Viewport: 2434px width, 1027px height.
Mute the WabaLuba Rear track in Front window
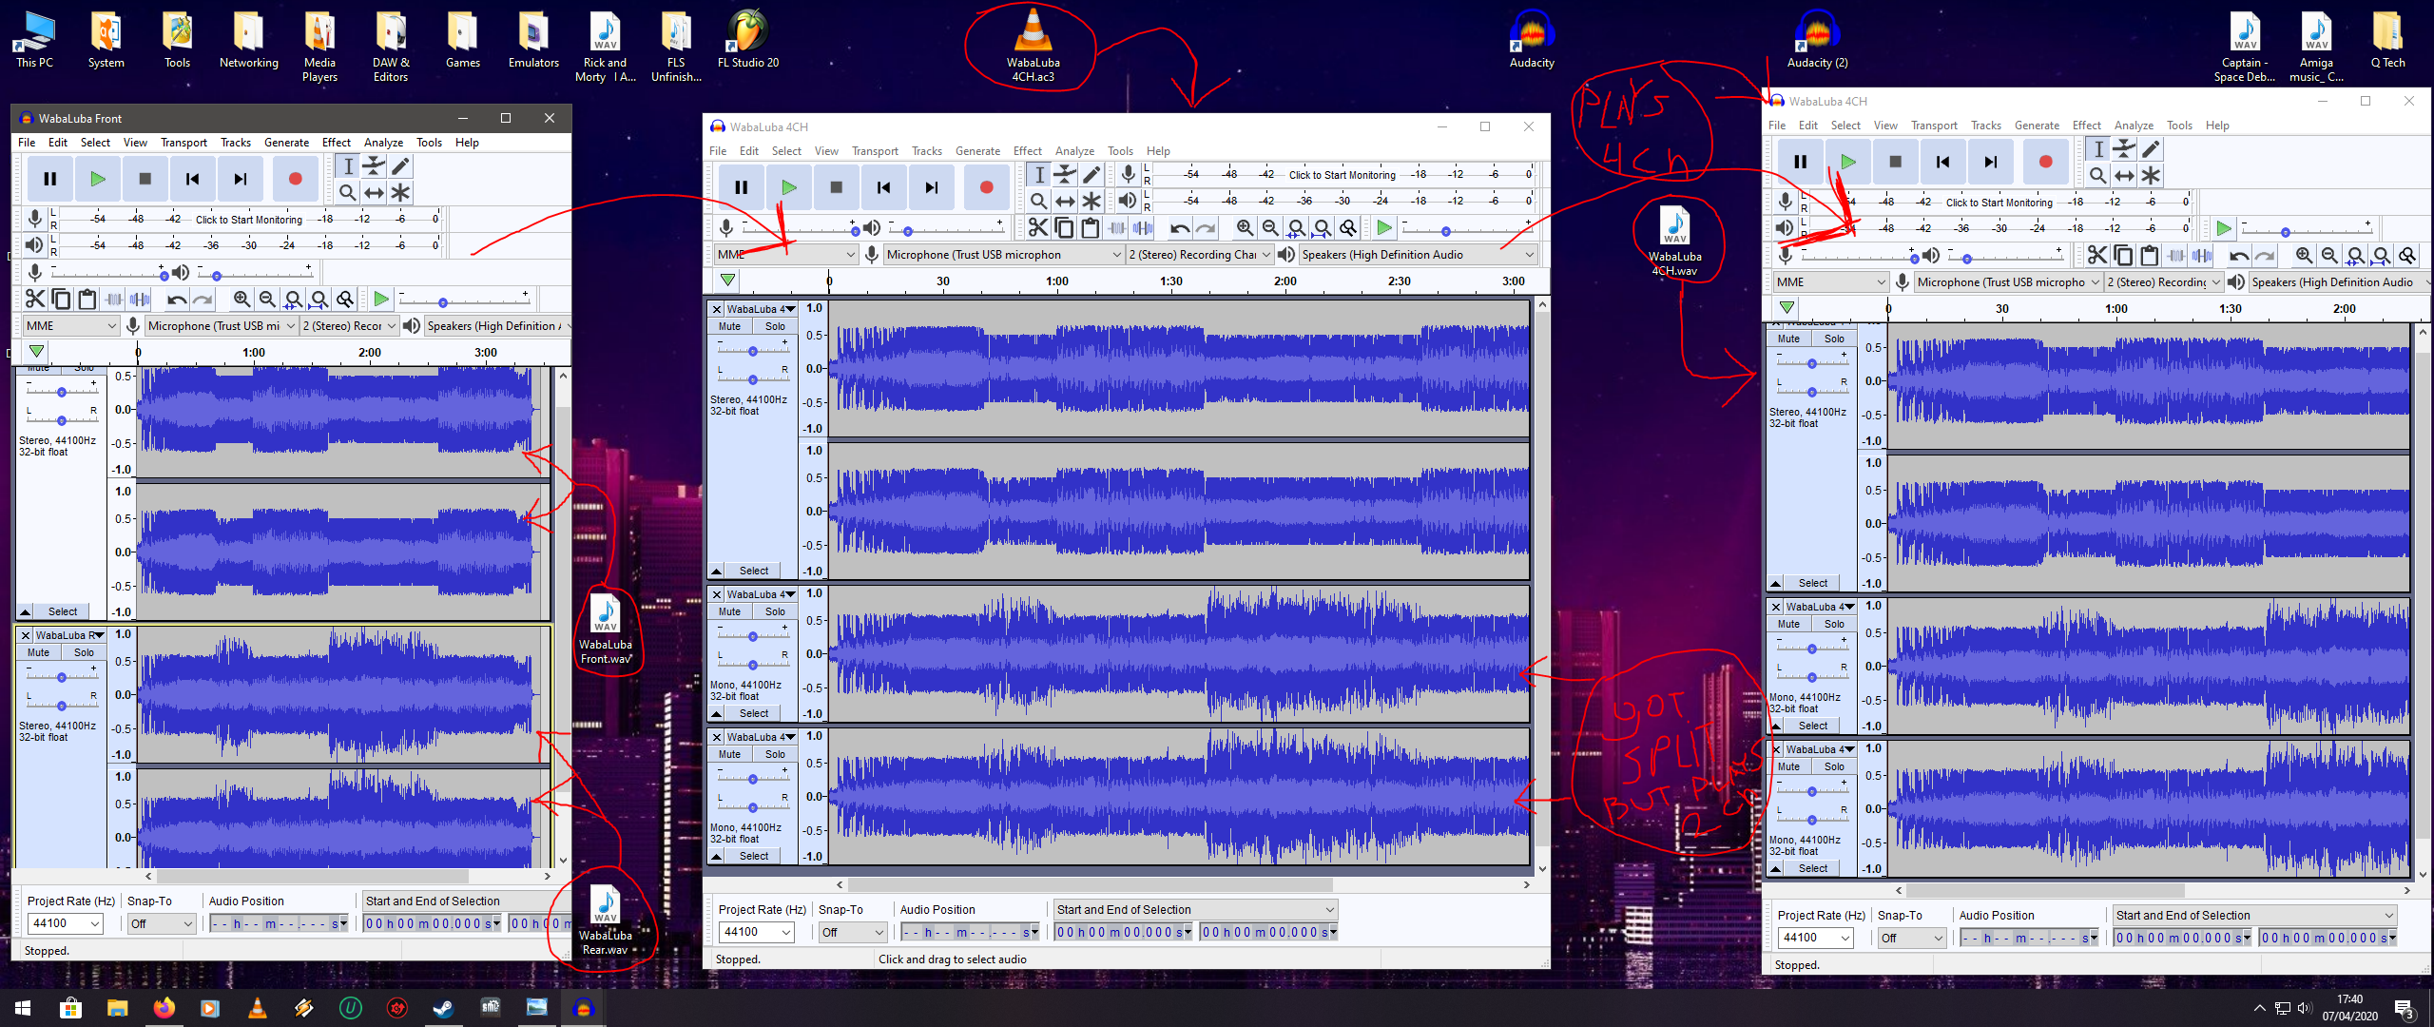pyautogui.click(x=38, y=652)
